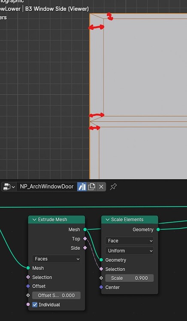Click the Side output socket
The width and height of the screenshot is (187, 321).
pyautogui.click(x=85, y=248)
